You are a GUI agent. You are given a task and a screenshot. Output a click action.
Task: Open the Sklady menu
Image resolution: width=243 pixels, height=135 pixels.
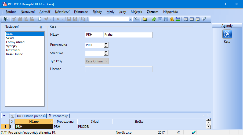(97, 12)
